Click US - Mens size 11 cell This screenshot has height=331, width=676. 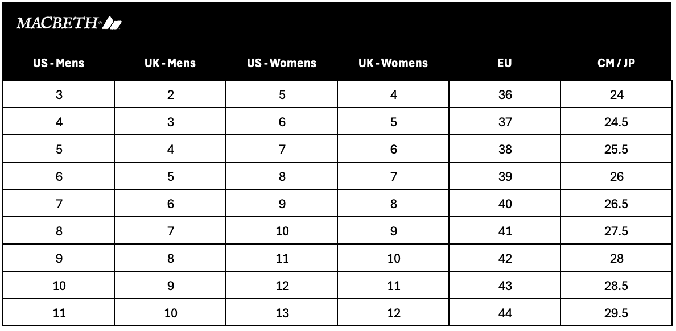59,313
